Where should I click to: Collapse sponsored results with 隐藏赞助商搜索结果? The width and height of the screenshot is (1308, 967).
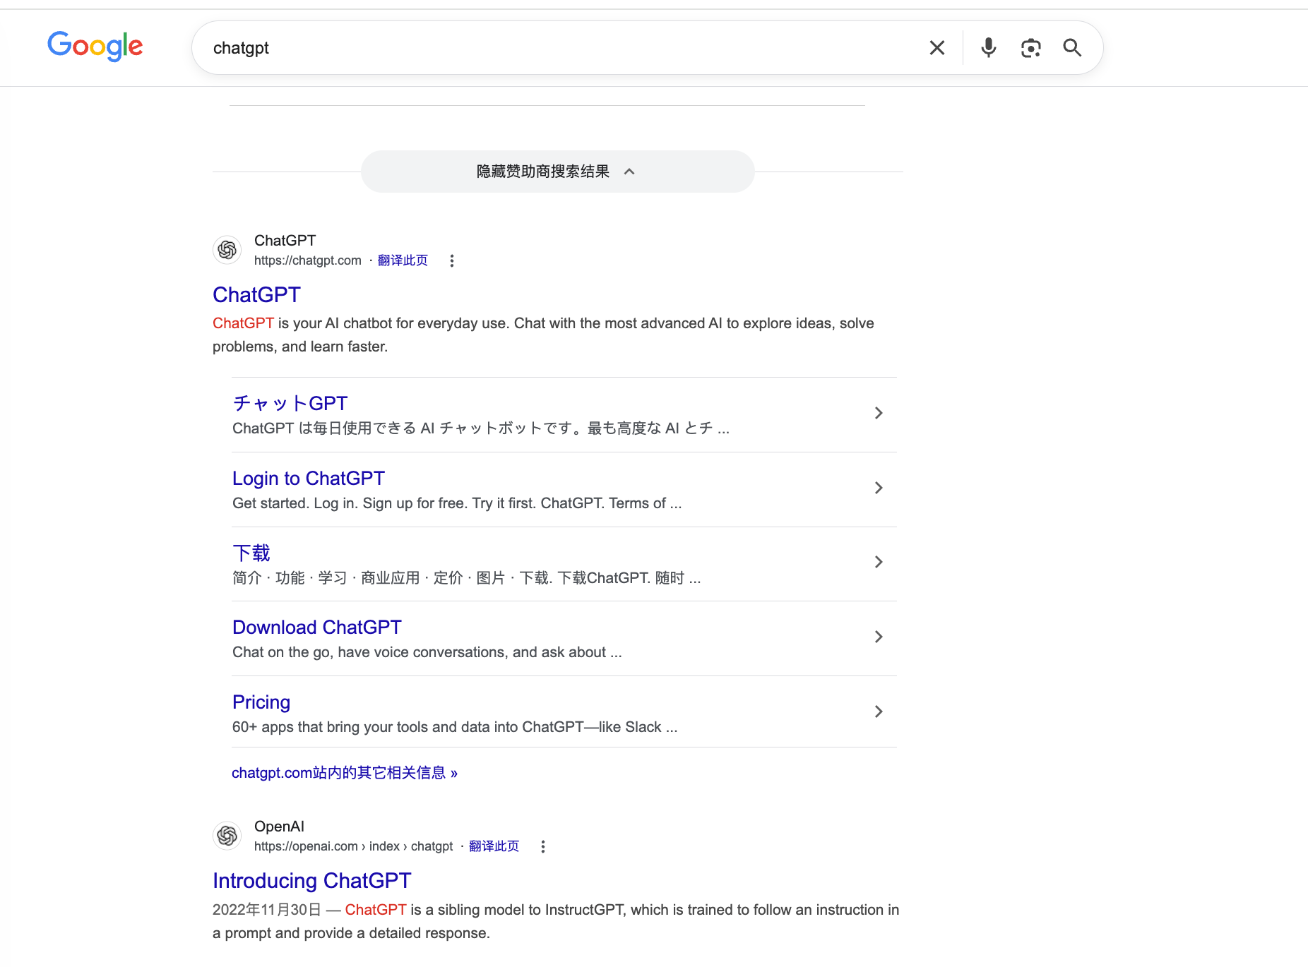pyautogui.click(x=557, y=172)
